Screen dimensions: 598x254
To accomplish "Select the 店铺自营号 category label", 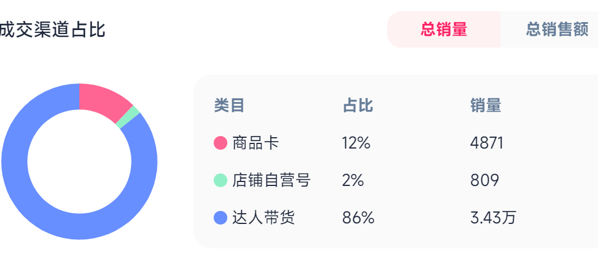I will click(272, 181).
